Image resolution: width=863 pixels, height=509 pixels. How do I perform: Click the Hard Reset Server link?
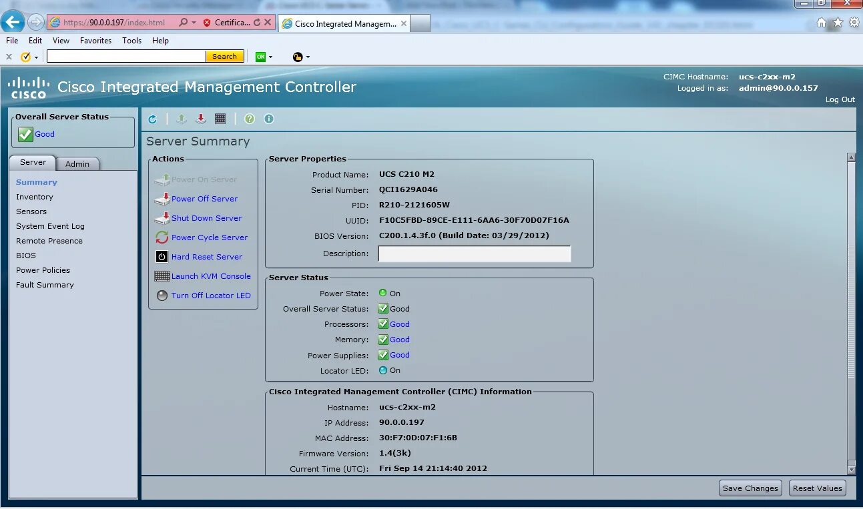[207, 257]
